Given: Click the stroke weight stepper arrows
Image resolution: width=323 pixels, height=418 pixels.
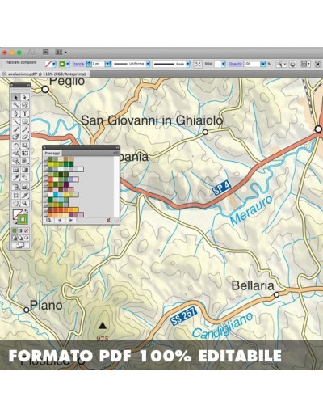Looking at the screenshot, I should pos(89,64).
